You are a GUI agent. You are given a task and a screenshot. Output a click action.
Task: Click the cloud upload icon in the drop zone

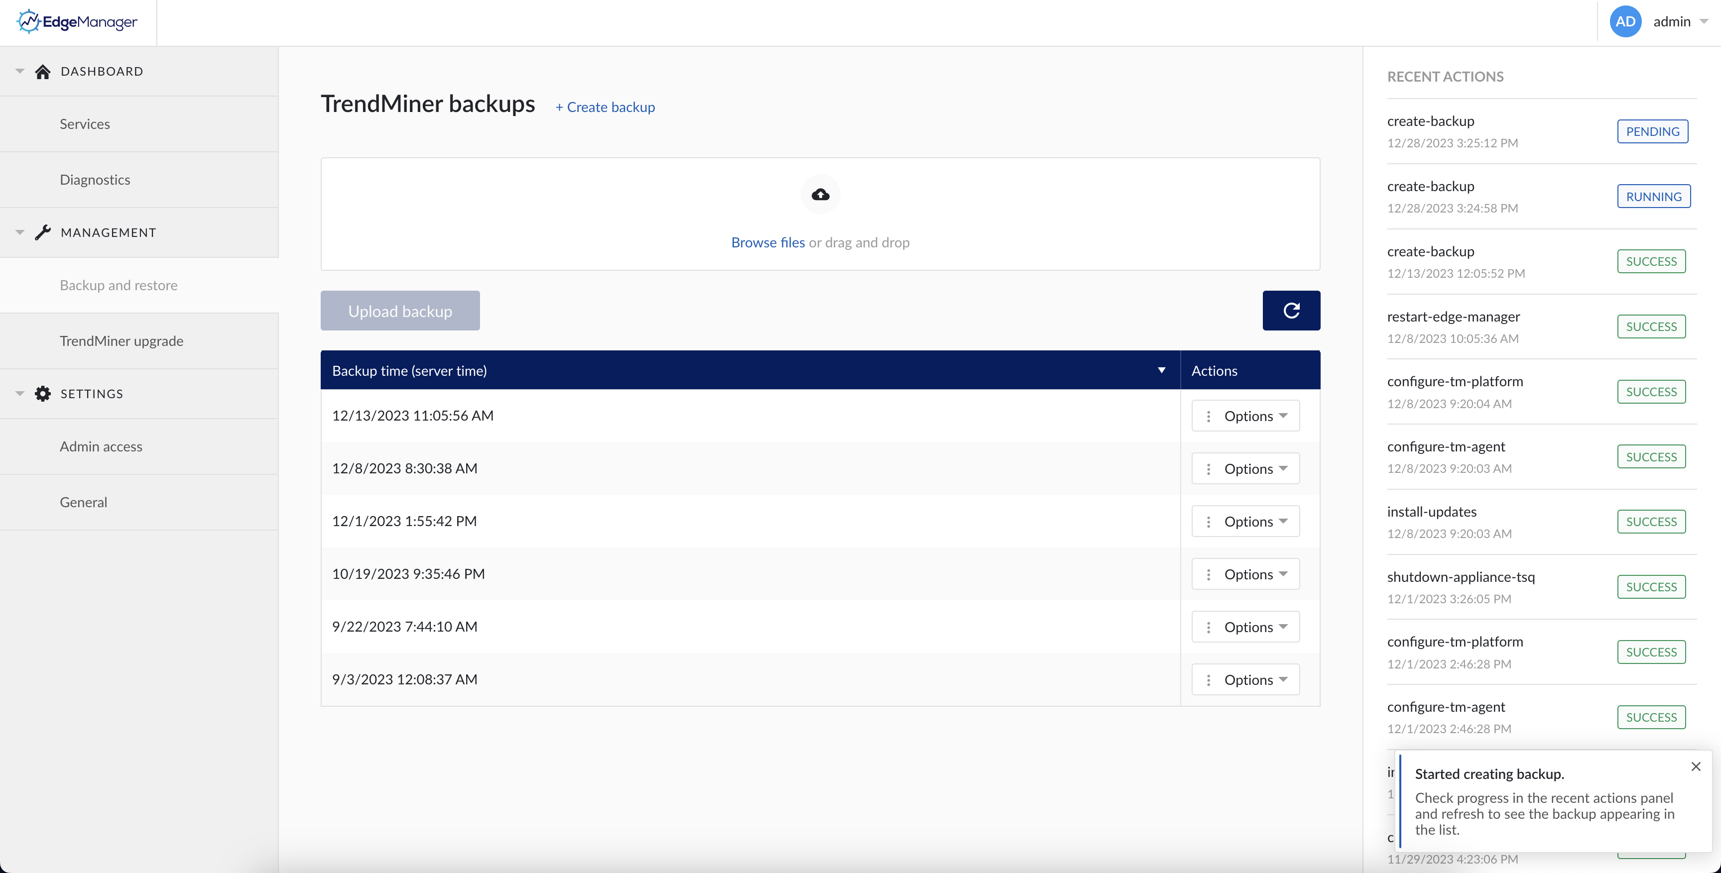[x=820, y=195]
